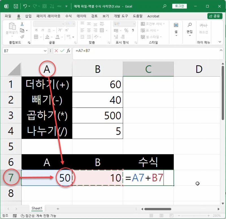Open Customize Quick Access Toolbar dropdown
This screenshot has height=219, width=226.
coord(66,6)
